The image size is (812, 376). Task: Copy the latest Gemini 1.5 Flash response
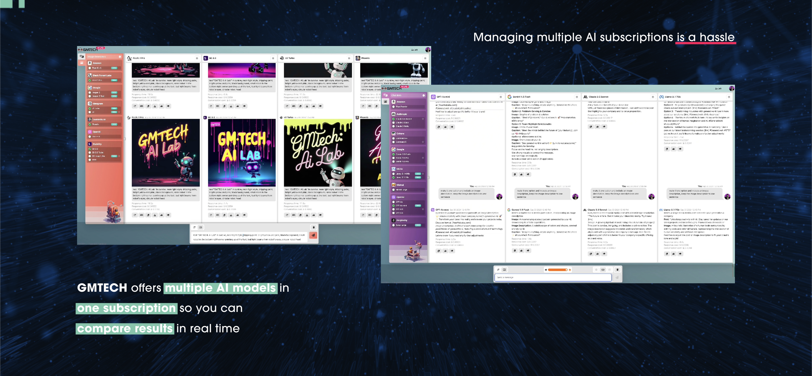(x=515, y=250)
